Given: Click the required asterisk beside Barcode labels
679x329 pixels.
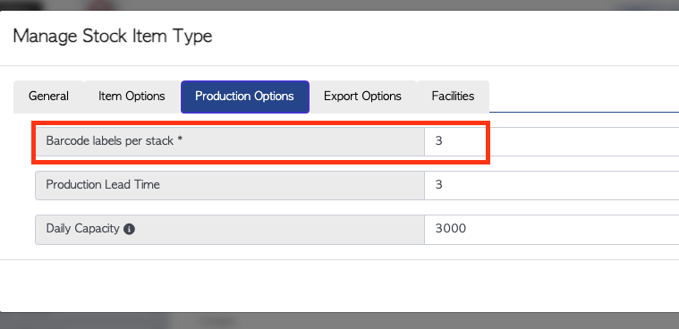Looking at the screenshot, I should click(x=180, y=140).
